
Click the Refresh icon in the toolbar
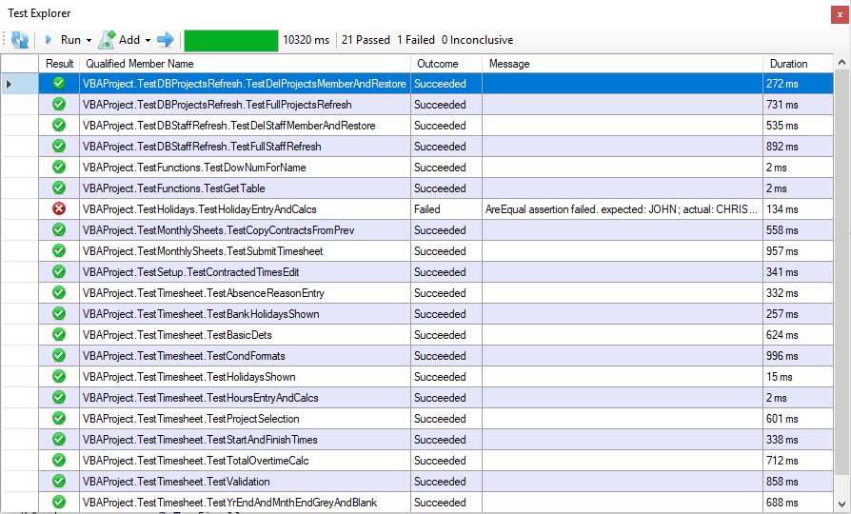click(20, 40)
